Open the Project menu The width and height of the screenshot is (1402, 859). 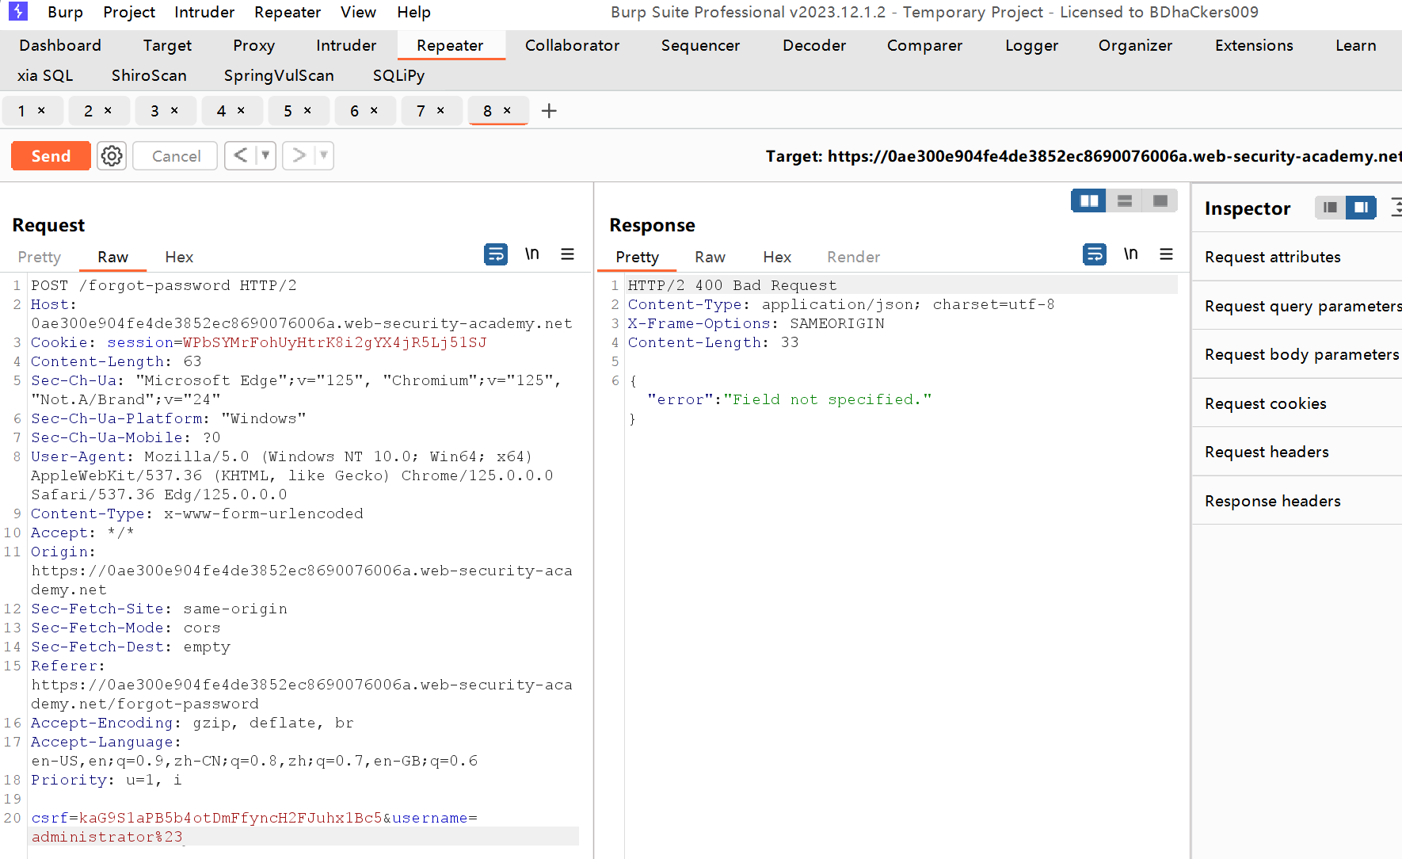[128, 12]
